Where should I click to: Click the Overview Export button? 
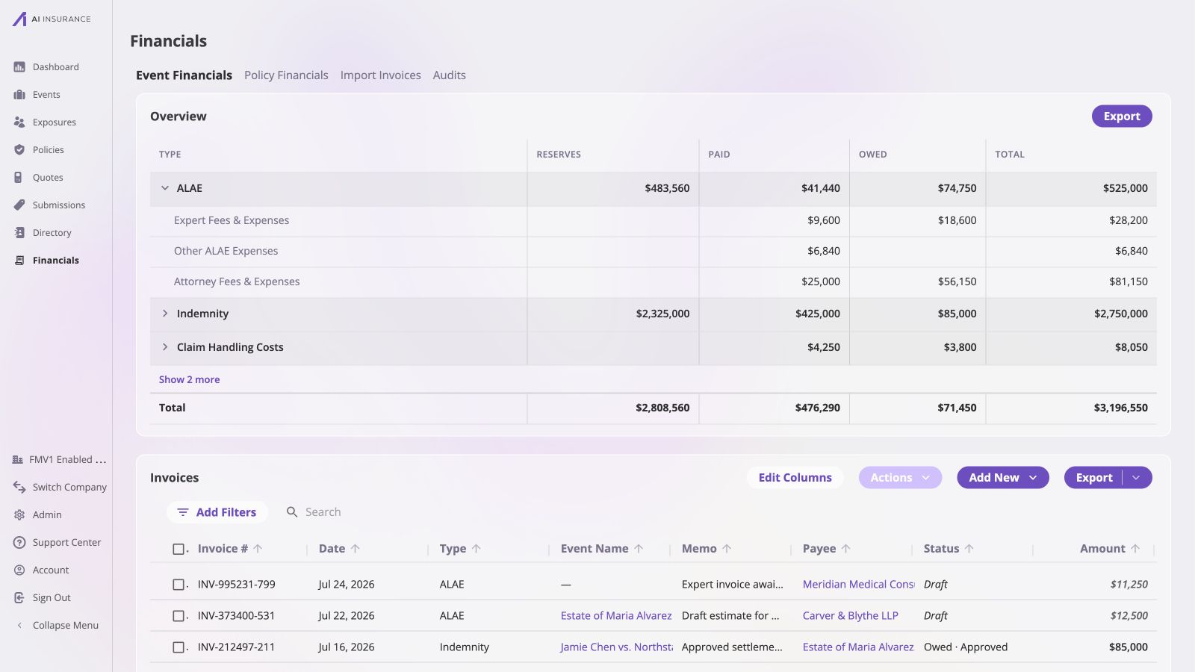click(x=1122, y=116)
